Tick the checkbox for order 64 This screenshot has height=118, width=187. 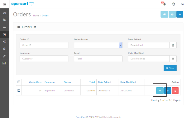tap(19, 90)
